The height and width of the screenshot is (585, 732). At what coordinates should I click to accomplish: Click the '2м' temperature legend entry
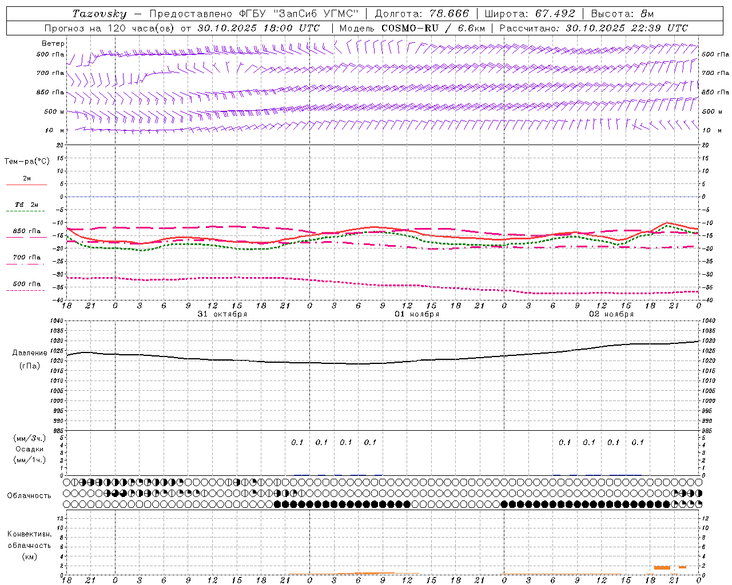point(27,179)
